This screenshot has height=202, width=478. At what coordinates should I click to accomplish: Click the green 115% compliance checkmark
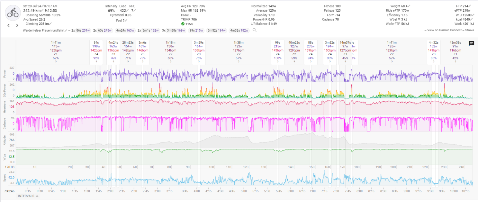coord(183,24)
